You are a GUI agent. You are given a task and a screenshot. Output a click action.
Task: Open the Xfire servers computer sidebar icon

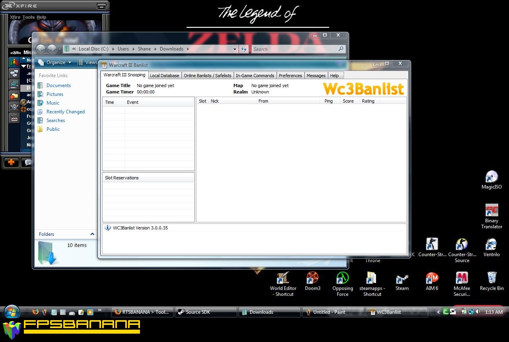pos(14,84)
